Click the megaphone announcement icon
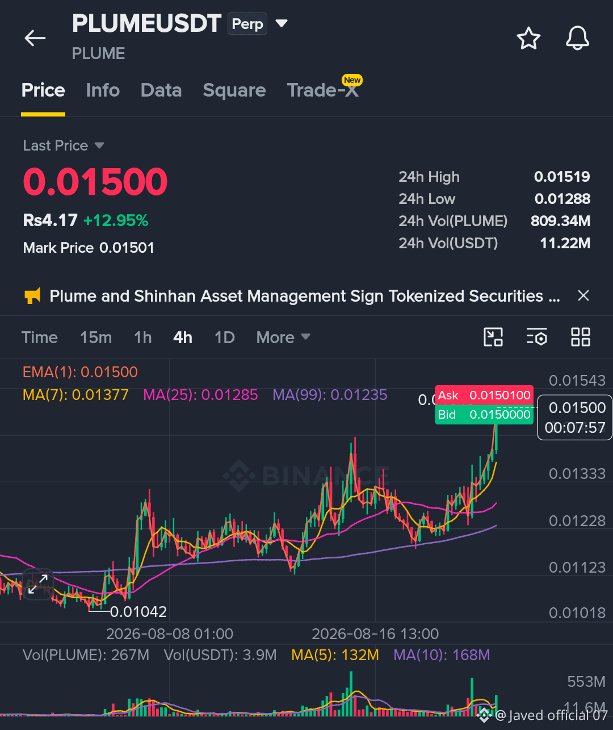The height and width of the screenshot is (730, 613). pyautogui.click(x=32, y=296)
